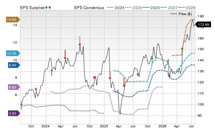Click the dotted red arrow above the mid-2024 price peak

[80, 41]
